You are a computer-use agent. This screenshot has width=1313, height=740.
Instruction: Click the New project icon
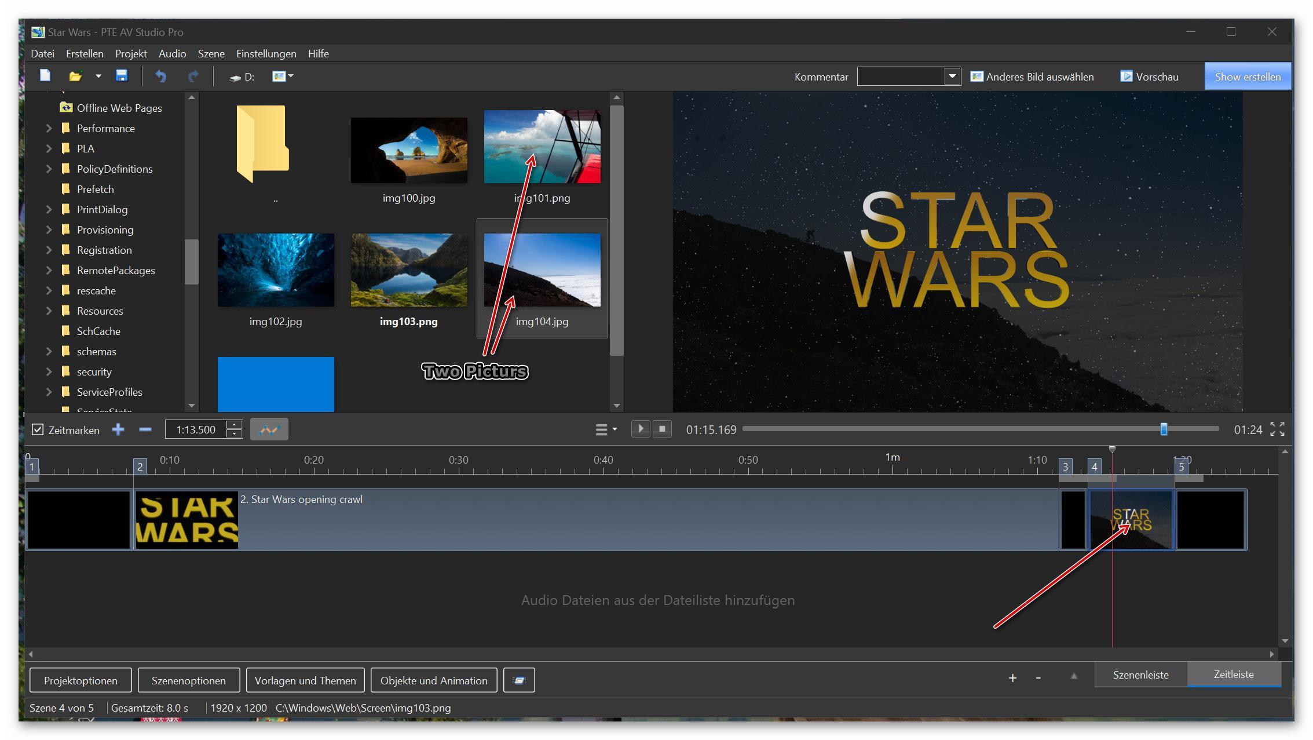click(45, 76)
